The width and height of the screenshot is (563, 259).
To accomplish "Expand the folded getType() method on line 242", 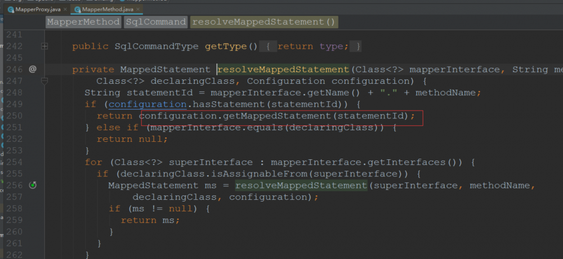I will pyautogui.click(x=44, y=46).
